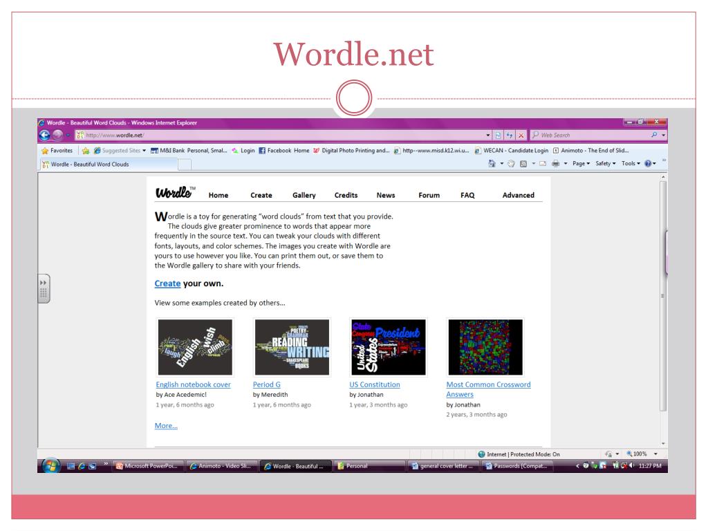Switch to Microsoft PowerPoint taskbar button
This screenshot has width=708, height=531.
pos(147,466)
